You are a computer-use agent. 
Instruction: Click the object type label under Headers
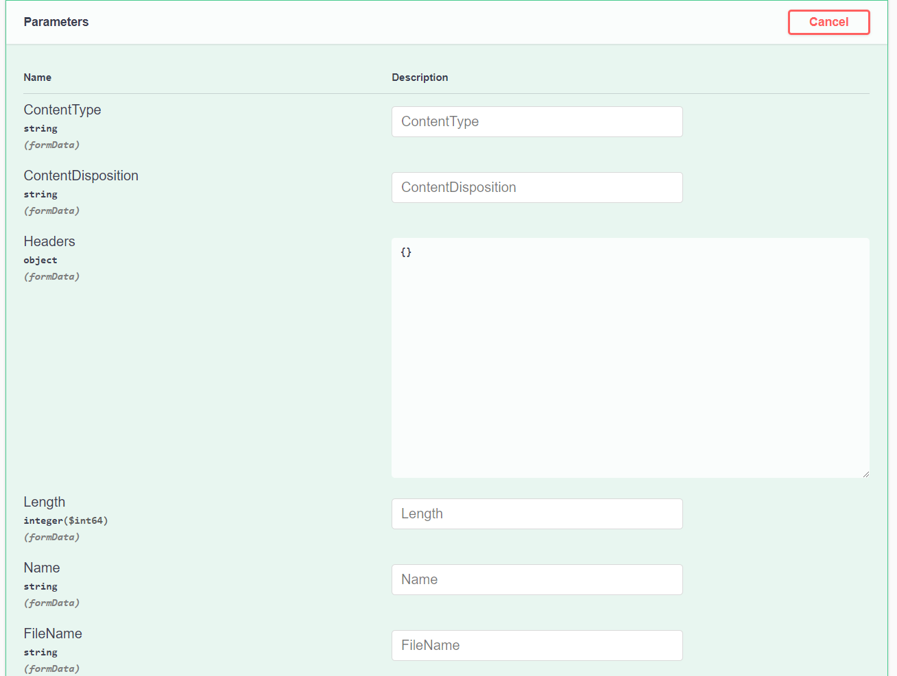pyautogui.click(x=40, y=260)
